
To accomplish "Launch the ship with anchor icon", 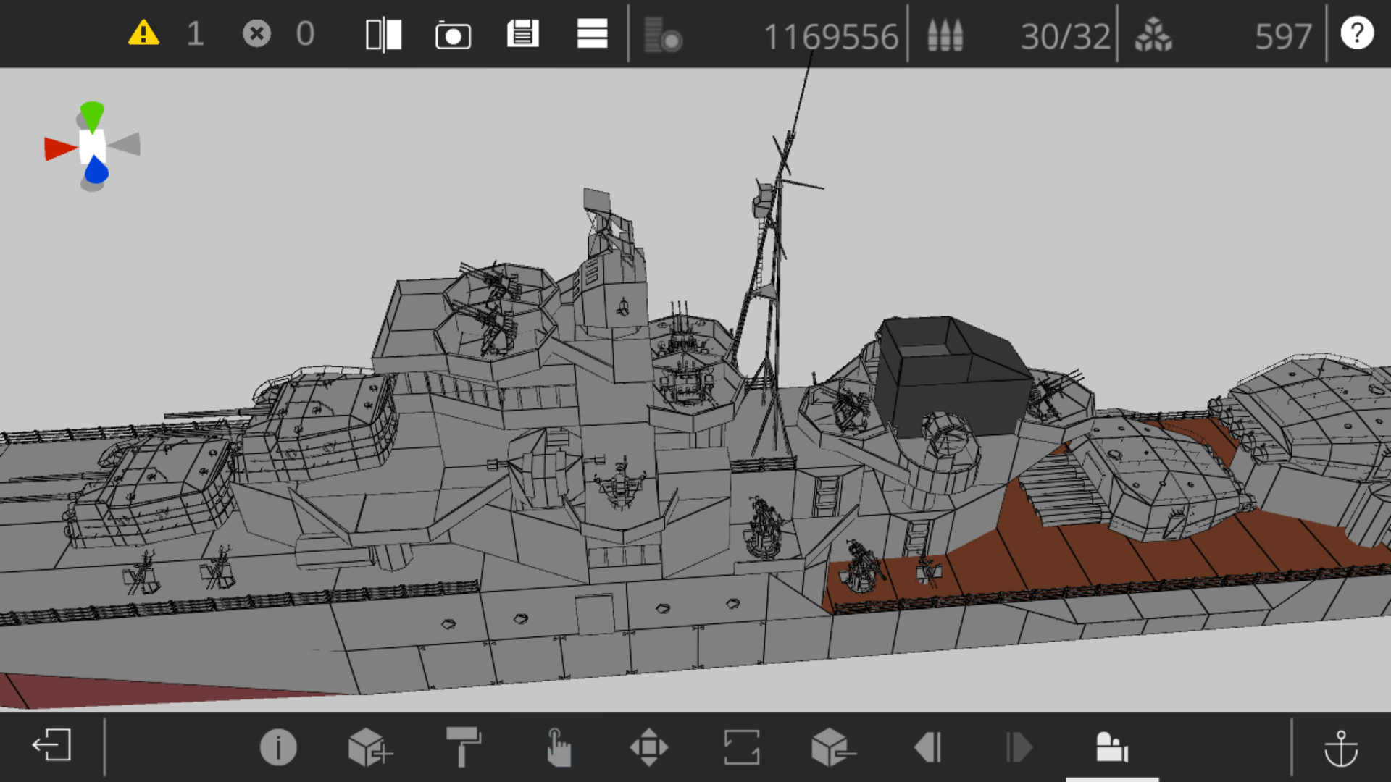I will tap(1341, 748).
